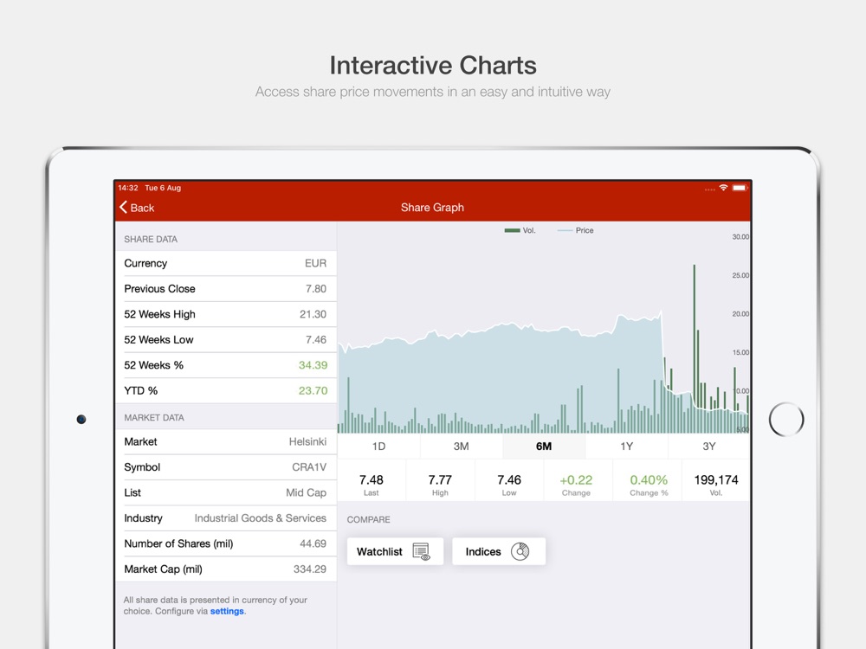Image resolution: width=866 pixels, height=649 pixels.
Task: Select the List Mid Cap row
Action: (226, 492)
